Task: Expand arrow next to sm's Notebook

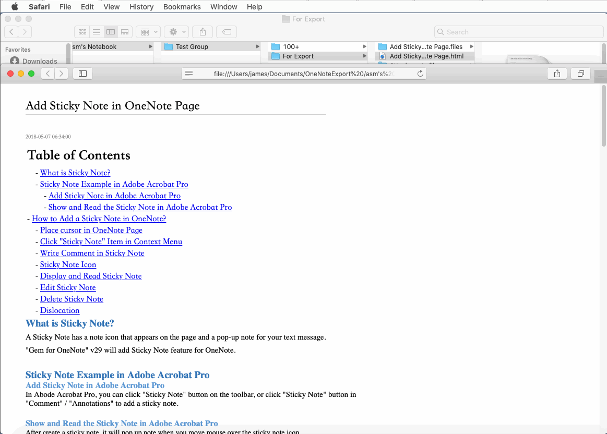Action: coord(151,46)
